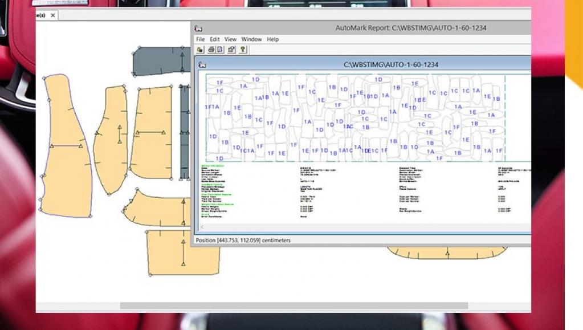
Task: Click the marker layout preview in the report
Action: click(354, 117)
